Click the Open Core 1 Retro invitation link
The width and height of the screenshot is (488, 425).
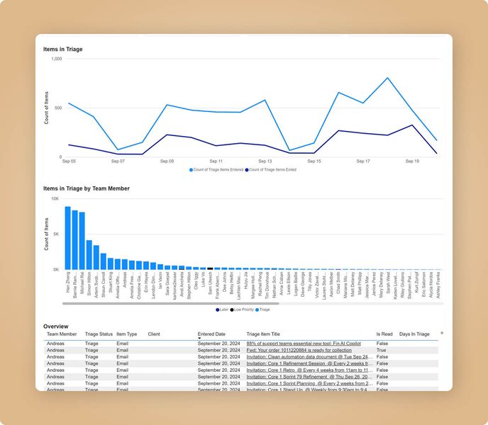[309, 370]
